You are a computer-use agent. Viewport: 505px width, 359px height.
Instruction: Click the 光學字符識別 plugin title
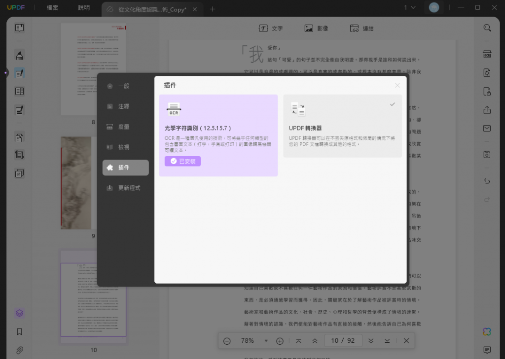pos(198,128)
